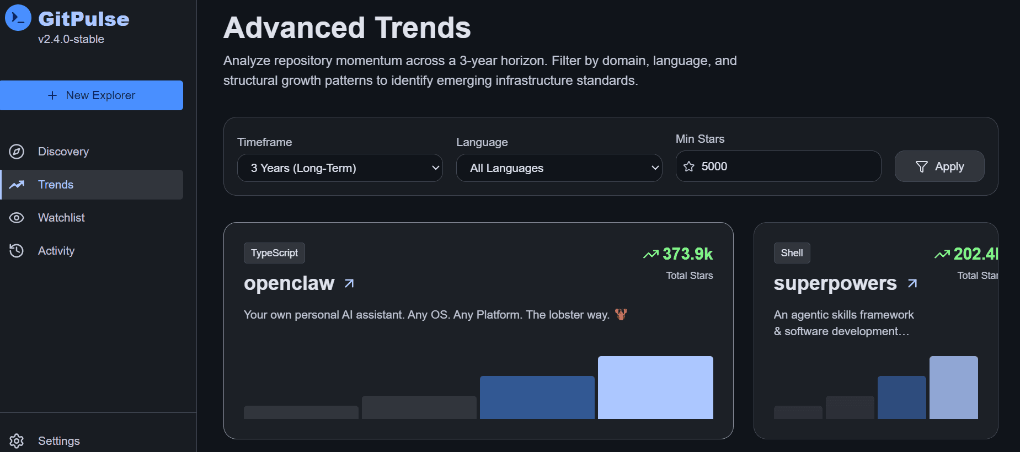Apply the filters with the Apply button
Viewport: 1020px width, 452px height.
pos(939,166)
